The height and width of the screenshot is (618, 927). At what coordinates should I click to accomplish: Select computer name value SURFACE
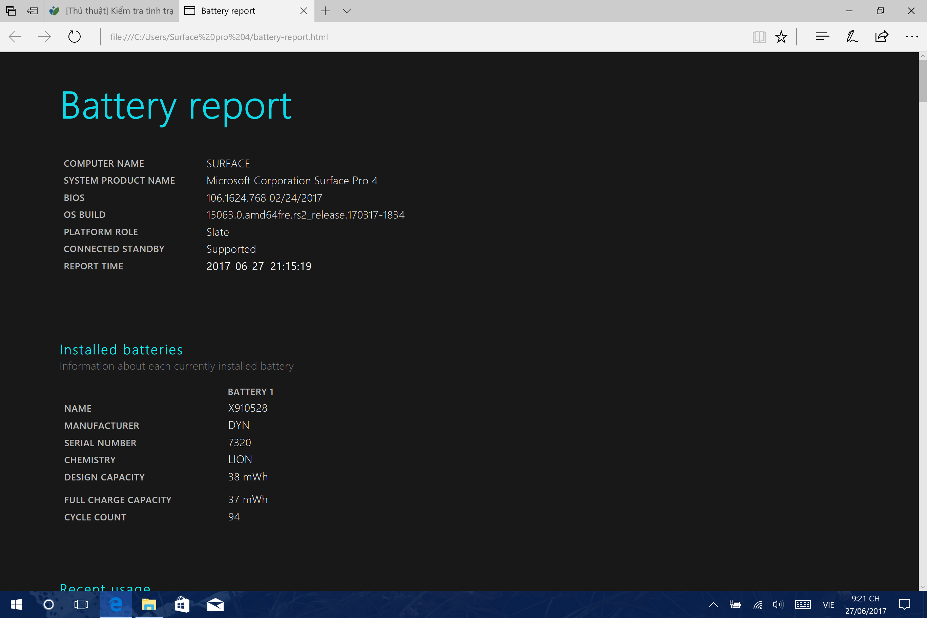pyautogui.click(x=228, y=164)
